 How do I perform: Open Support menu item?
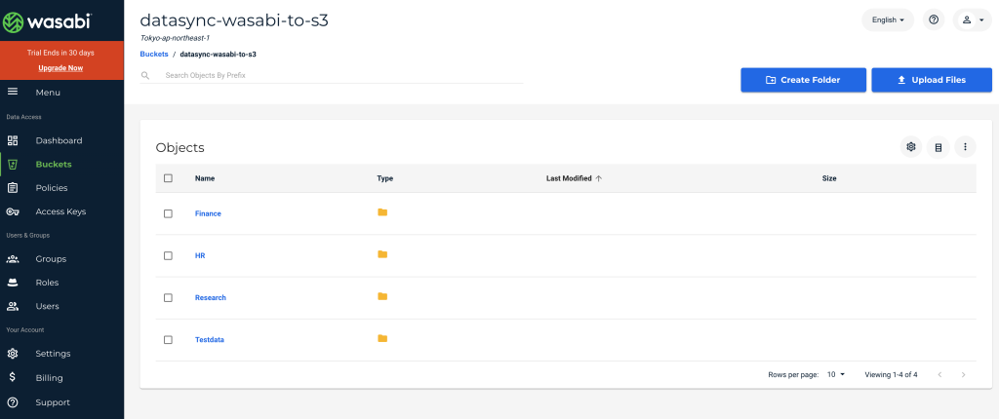point(53,402)
